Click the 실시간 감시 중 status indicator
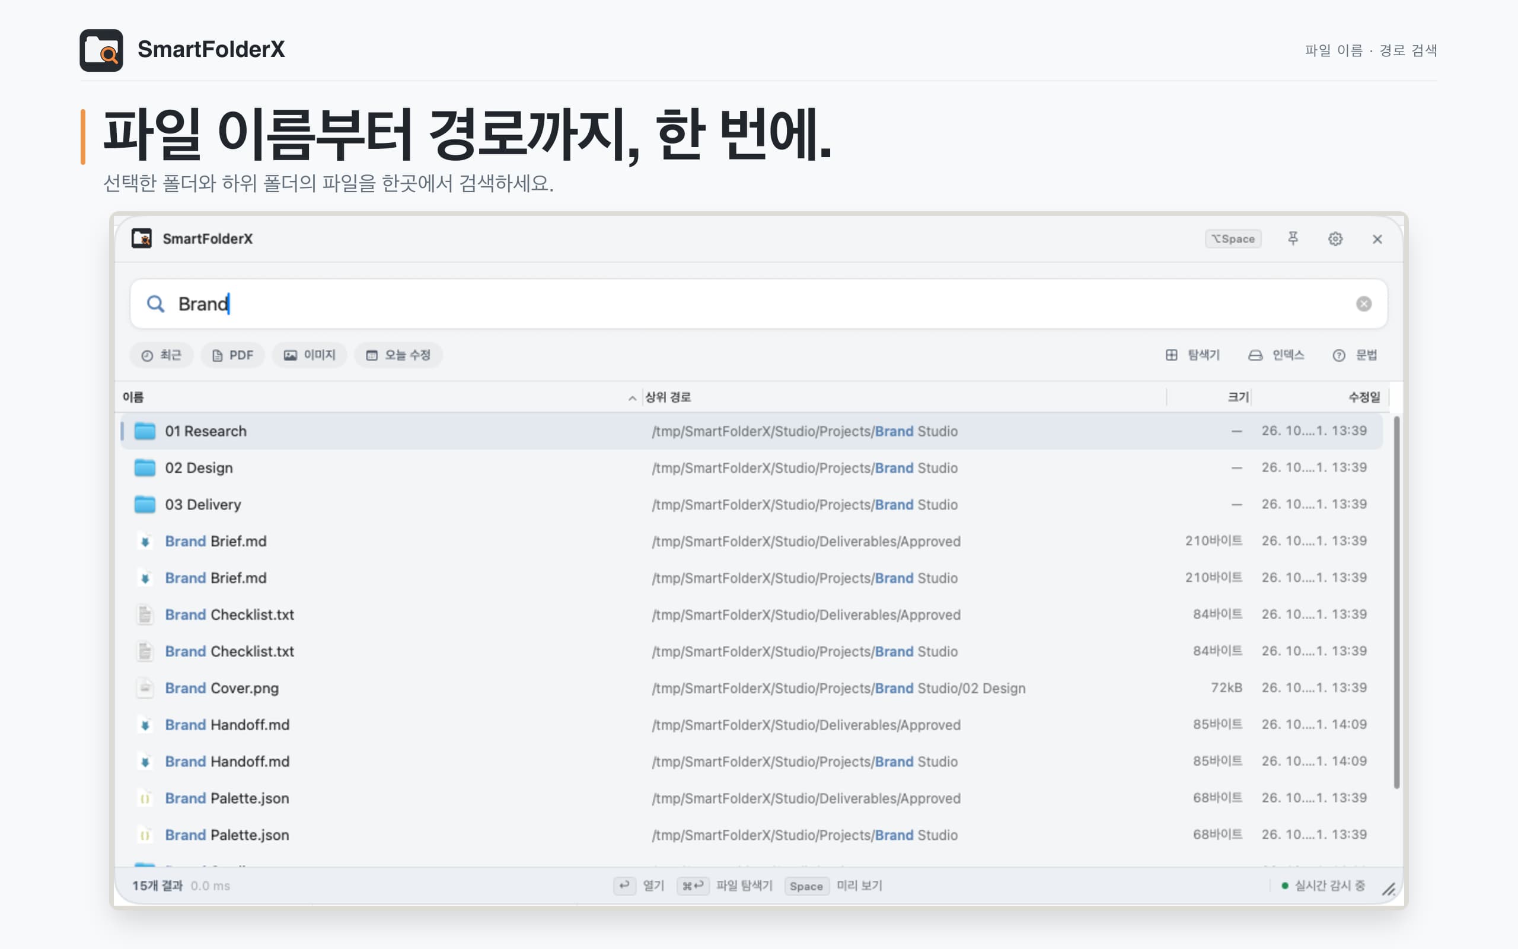 tap(1323, 886)
